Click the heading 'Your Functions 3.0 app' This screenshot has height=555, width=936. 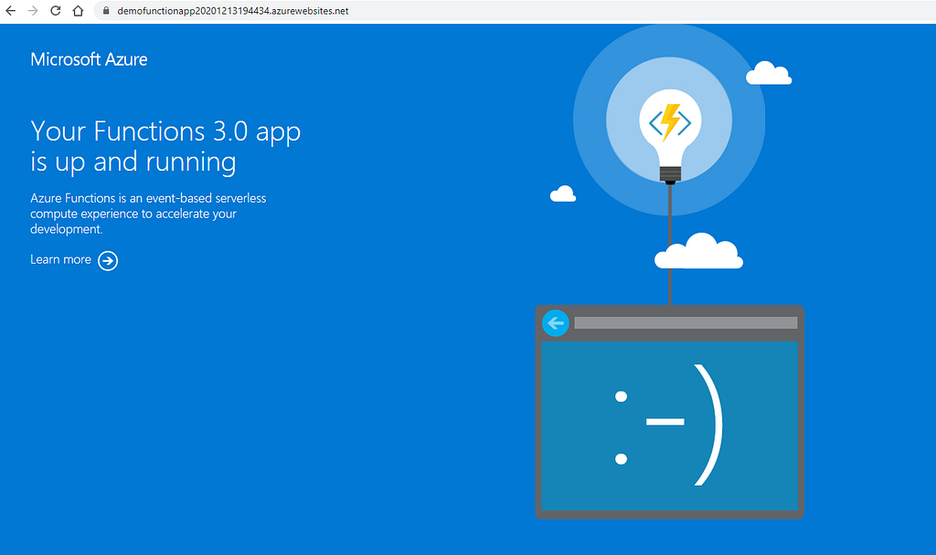click(165, 132)
